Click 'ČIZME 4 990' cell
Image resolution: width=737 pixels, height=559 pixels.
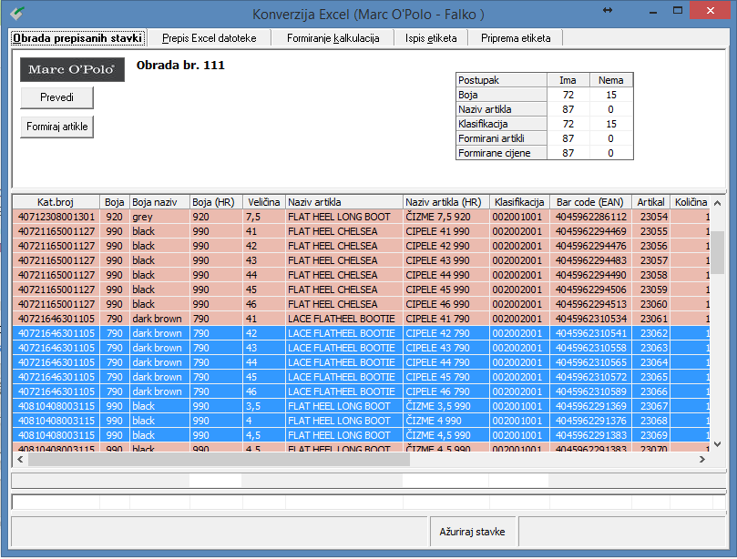pos(446,421)
